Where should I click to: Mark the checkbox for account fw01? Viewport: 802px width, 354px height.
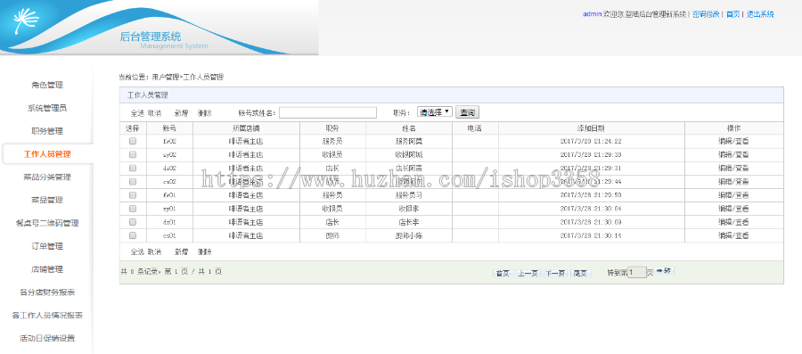pyautogui.click(x=133, y=195)
